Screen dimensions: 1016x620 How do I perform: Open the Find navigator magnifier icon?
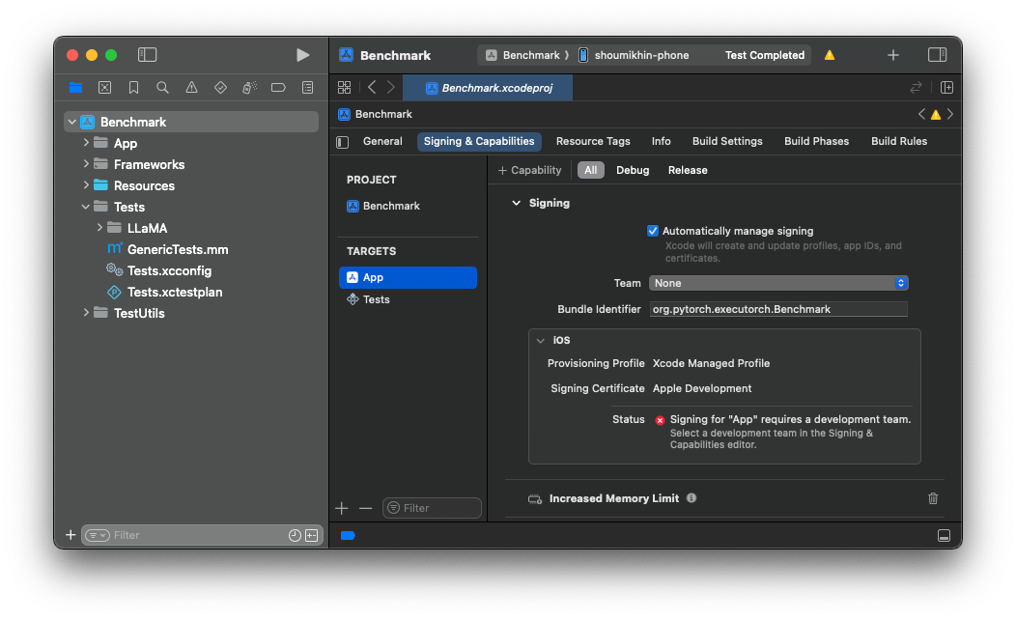[x=162, y=87]
